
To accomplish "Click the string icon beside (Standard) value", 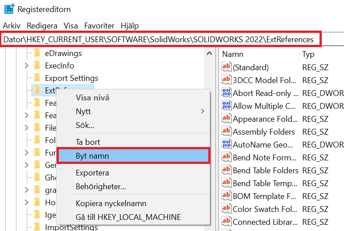I will pyautogui.click(x=227, y=68).
